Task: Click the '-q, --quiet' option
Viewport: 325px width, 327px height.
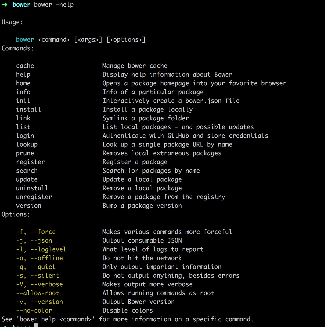Action: [x=36, y=267]
